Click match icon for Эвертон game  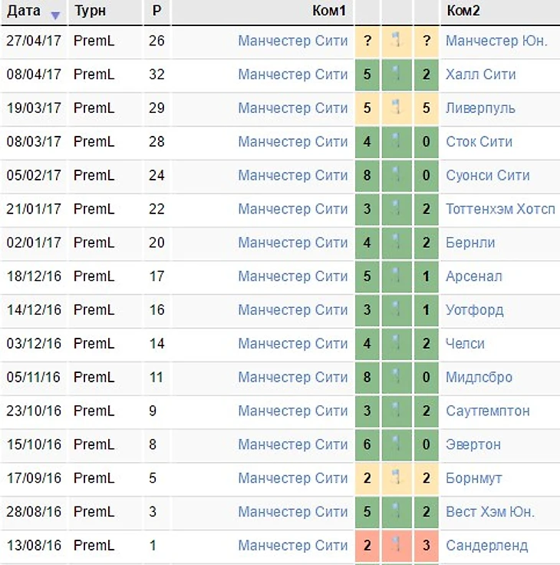pos(397,444)
